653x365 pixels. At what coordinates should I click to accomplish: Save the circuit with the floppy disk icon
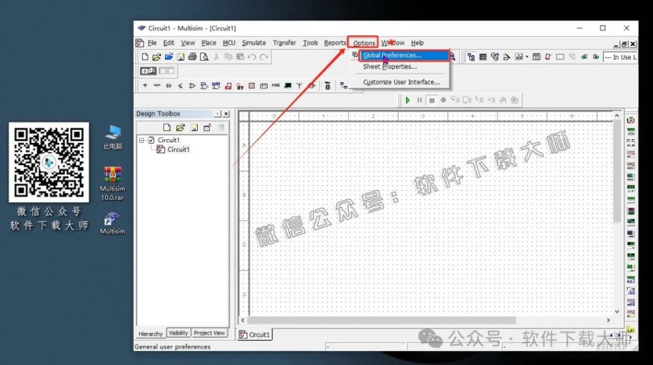tap(180, 57)
